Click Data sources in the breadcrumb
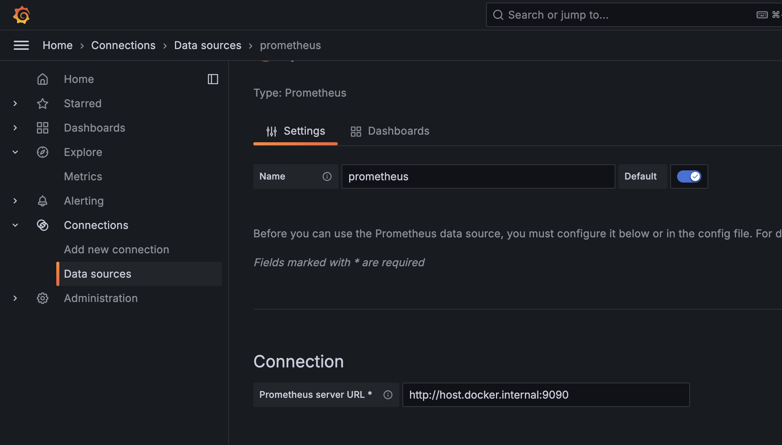The image size is (782, 445). click(x=208, y=45)
